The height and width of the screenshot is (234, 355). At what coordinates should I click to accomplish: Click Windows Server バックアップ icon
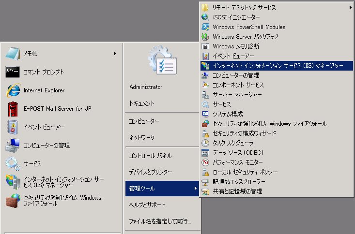(205, 37)
